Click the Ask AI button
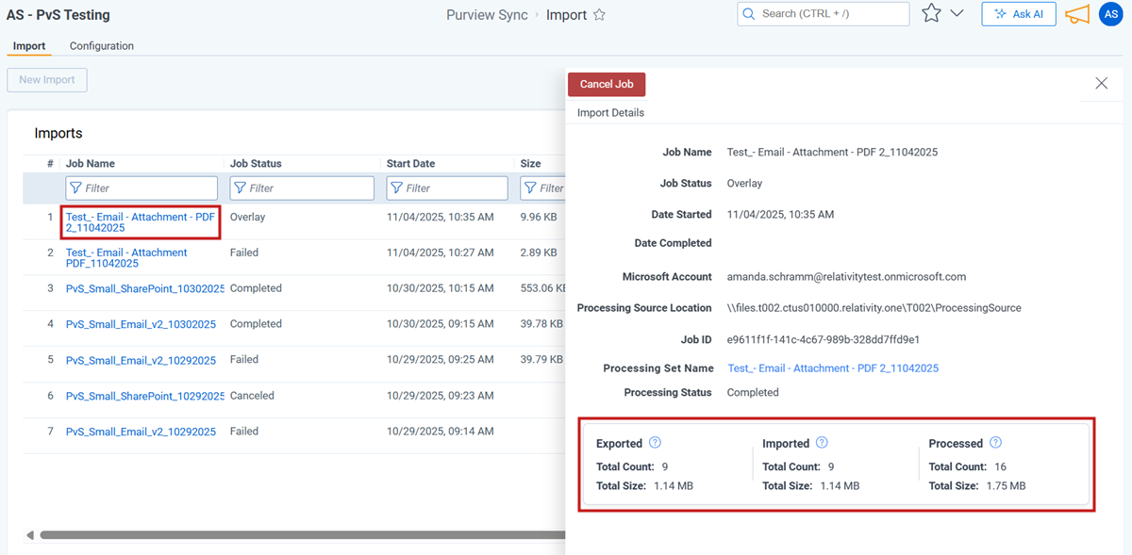Screen dimensions: 1132x555 tap(1018, 14)
